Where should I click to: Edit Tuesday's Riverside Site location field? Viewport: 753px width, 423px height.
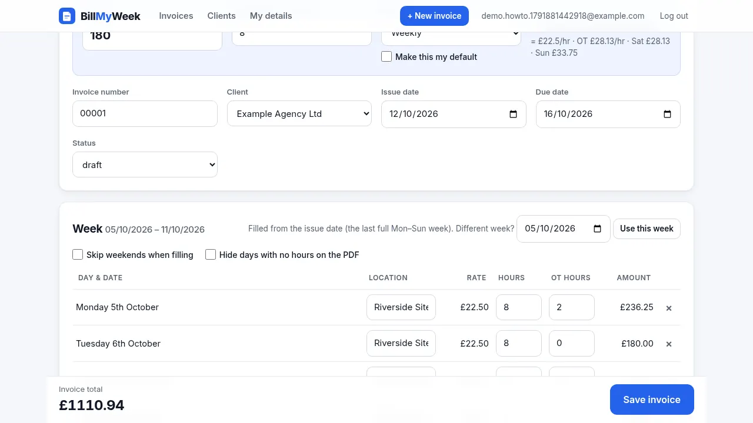point(401,343)
